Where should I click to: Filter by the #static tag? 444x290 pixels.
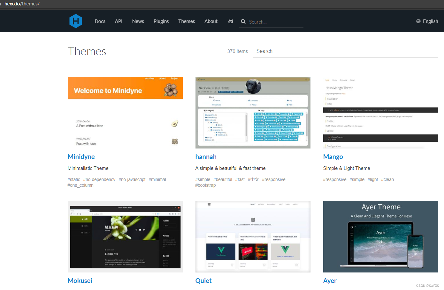pos(74,179)
